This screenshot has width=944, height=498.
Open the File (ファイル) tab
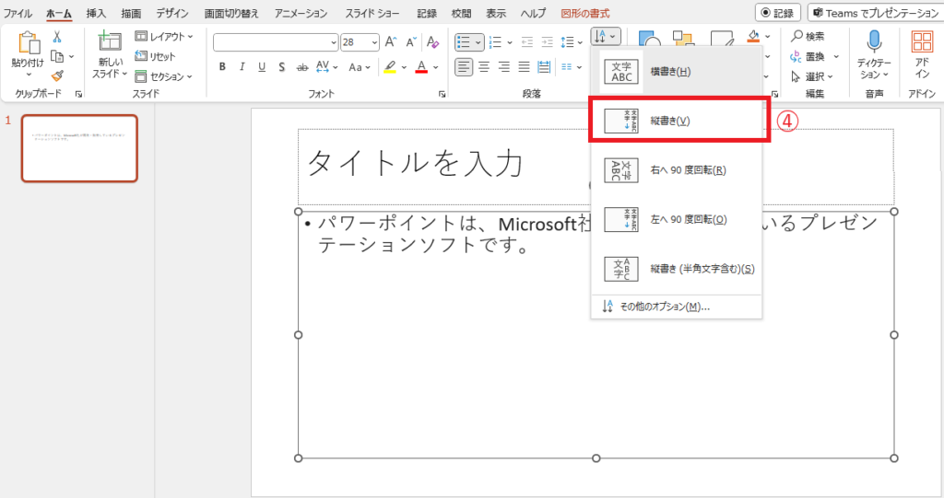coord(18,13)
